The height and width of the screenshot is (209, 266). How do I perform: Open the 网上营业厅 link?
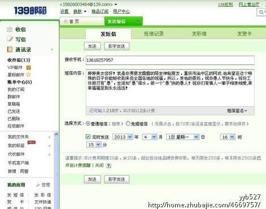[x=249, y=5]
